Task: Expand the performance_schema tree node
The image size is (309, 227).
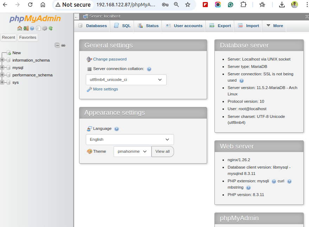Action: 2,75
